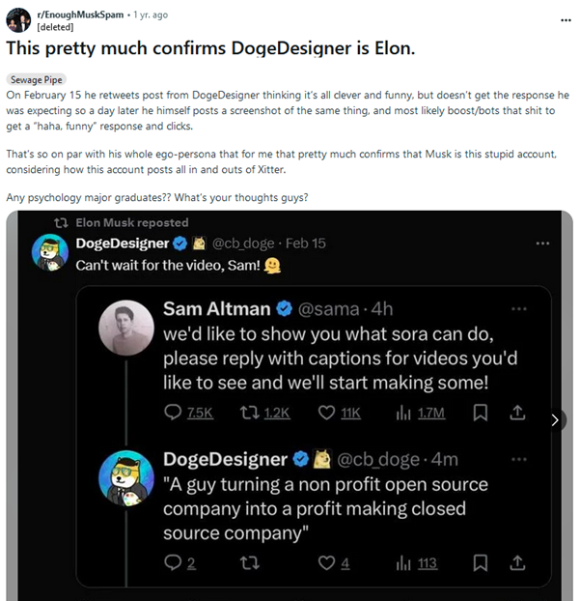Screen dimensions: 580x601
Task: Open the DogeDesigner reply's more options
Action: pyautogui.click(x=519, y=459)
